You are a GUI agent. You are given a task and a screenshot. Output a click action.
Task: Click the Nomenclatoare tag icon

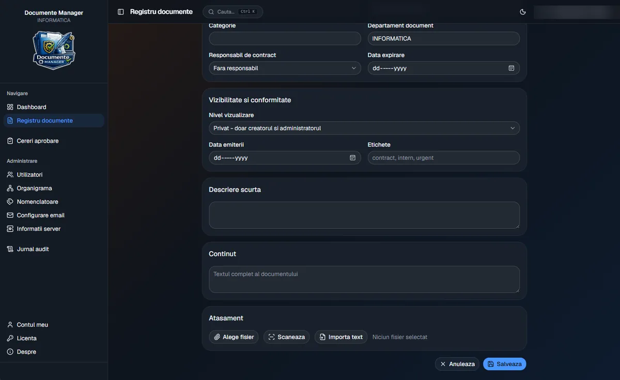(10, 202)
